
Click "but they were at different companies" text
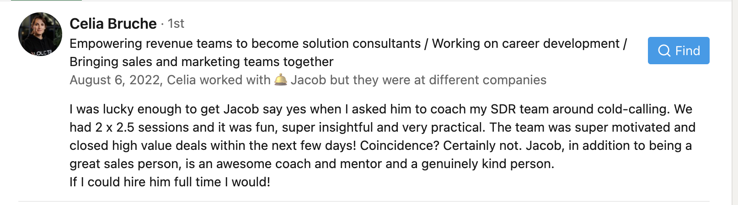click(438, 80)
